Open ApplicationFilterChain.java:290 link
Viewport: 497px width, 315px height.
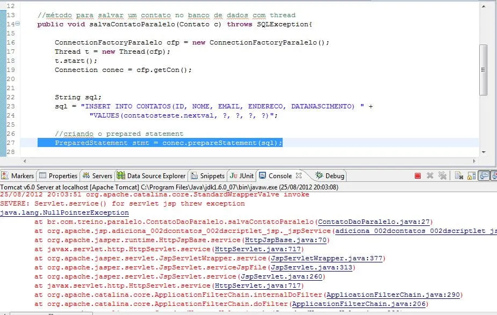(393, 295)
